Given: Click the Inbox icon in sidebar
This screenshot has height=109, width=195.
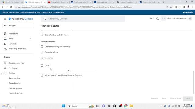Looking at the screenshot, I should [x=5, y=39].
